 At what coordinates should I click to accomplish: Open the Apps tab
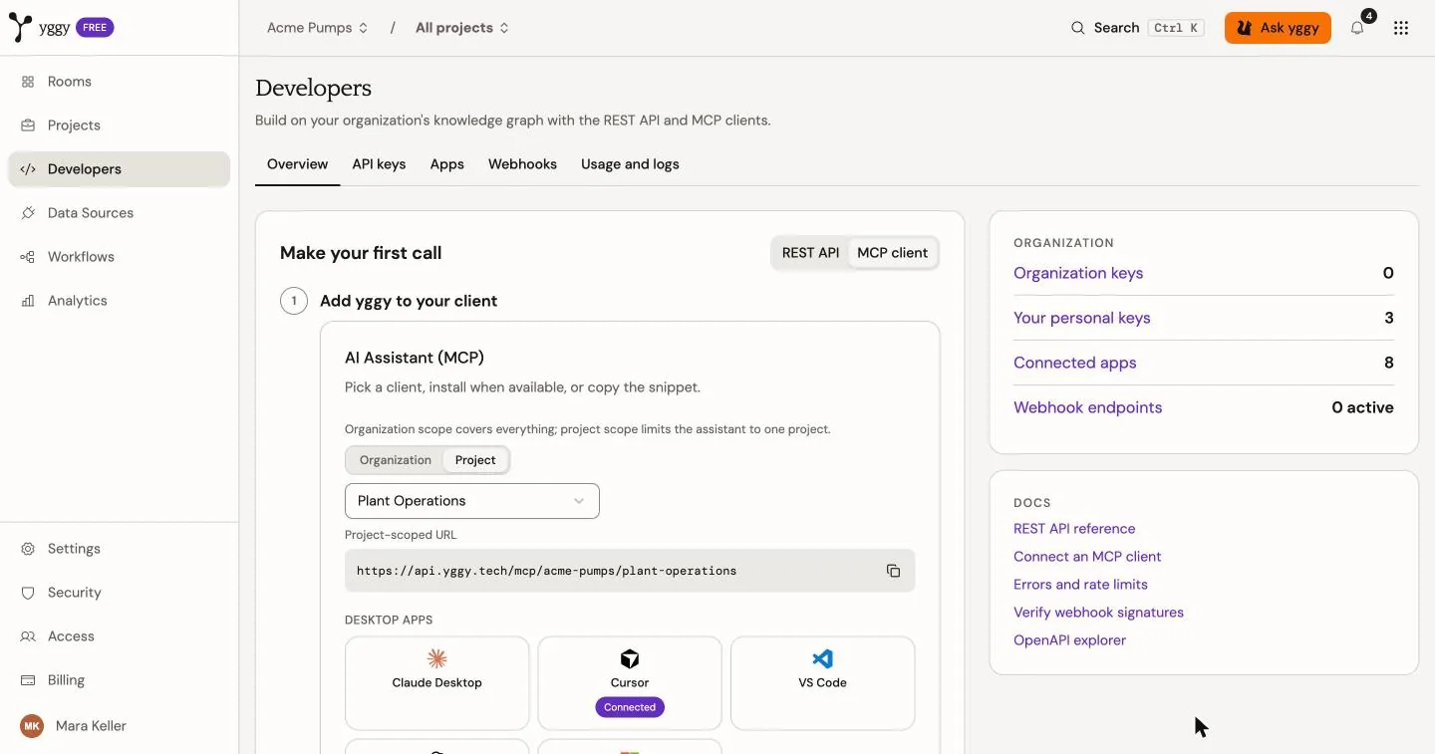447,164
